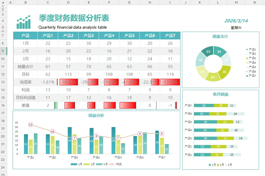Select the weekday cell 星期六

pyautogui.click(x=236, y=28)
